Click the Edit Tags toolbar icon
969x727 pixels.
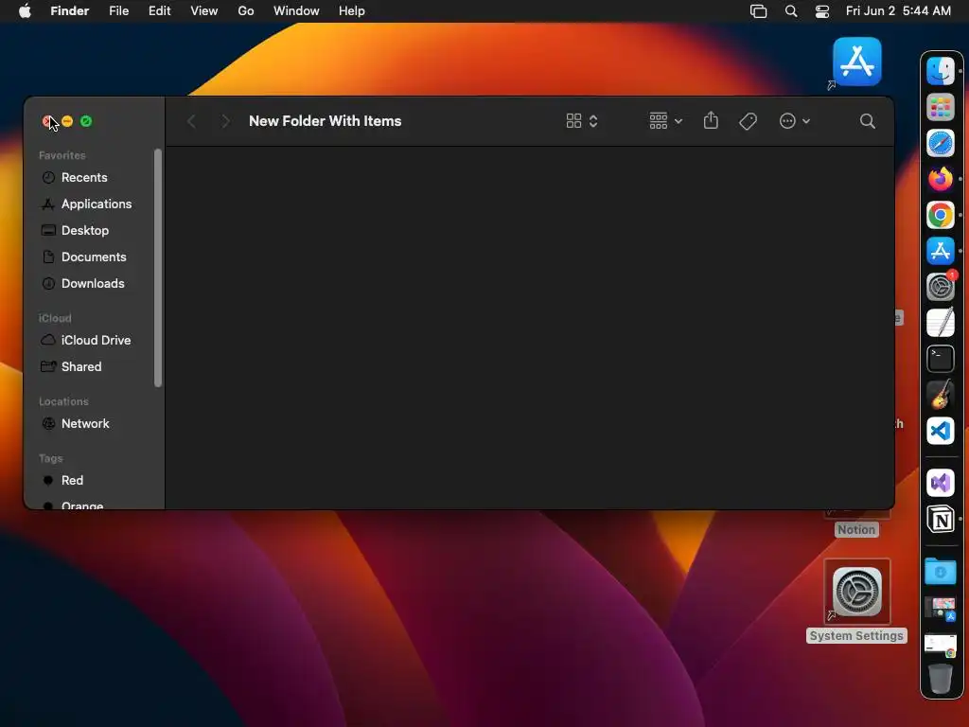coord(748,121)
